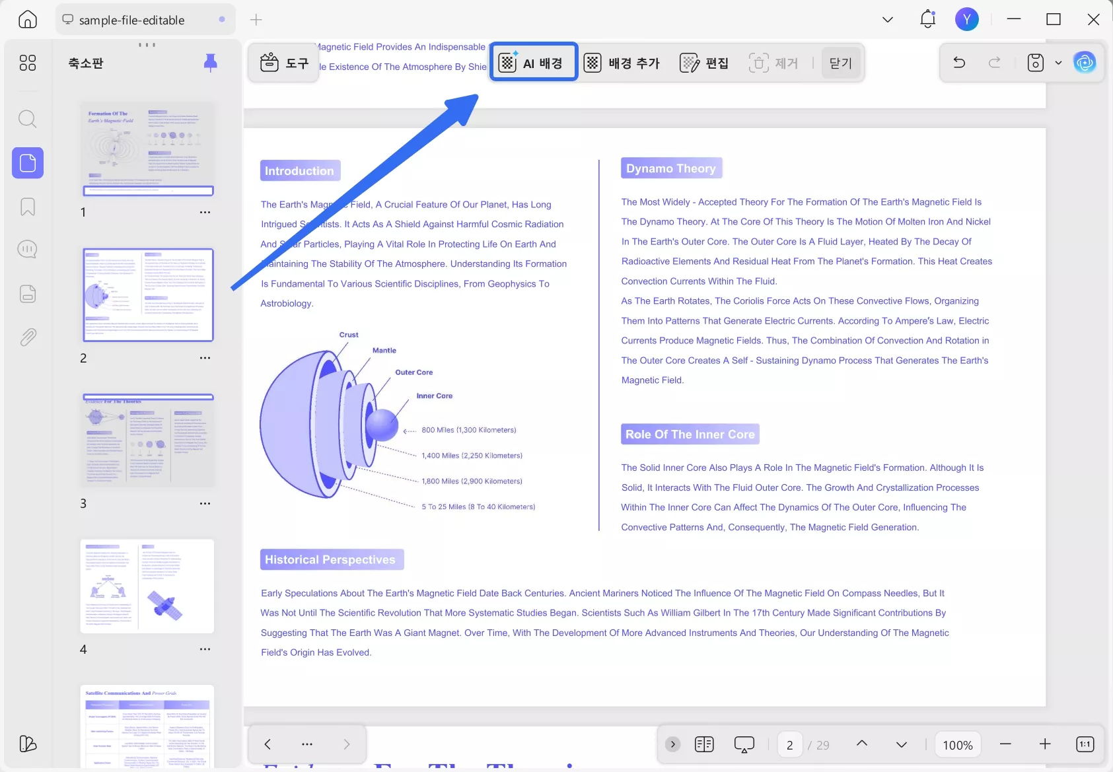The image size is (1113, 772).
Task: Redo the last action
Action: pyautogui.click(x=994, y=62)
